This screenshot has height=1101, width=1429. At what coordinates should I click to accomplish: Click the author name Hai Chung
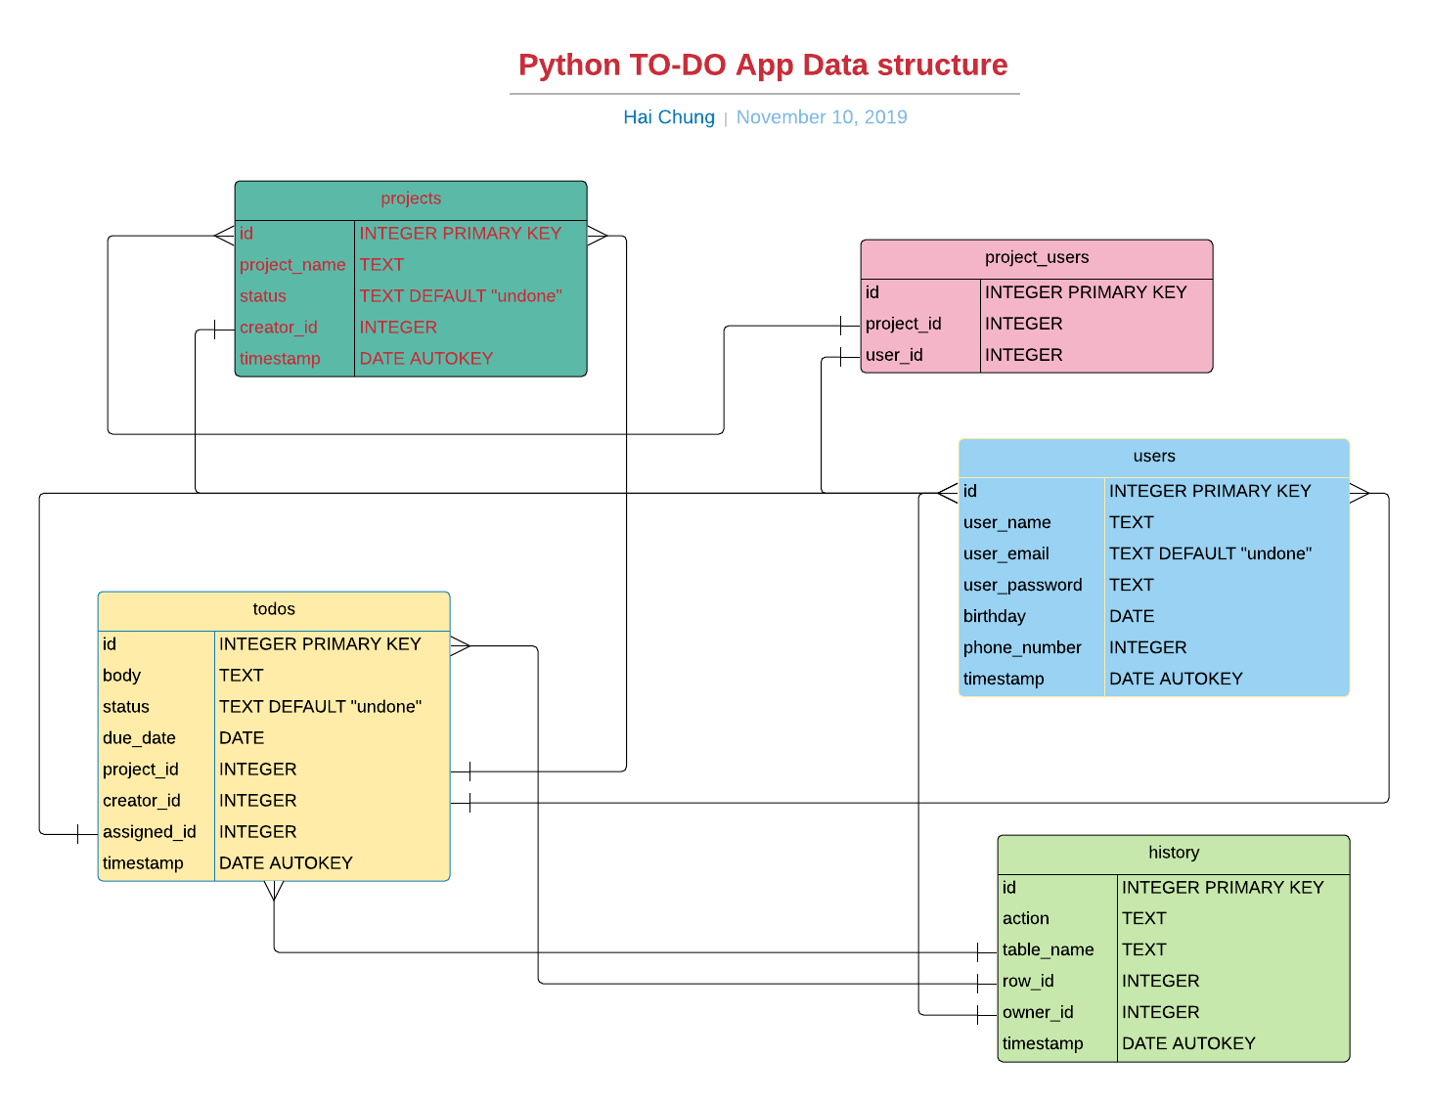point(668,117)
